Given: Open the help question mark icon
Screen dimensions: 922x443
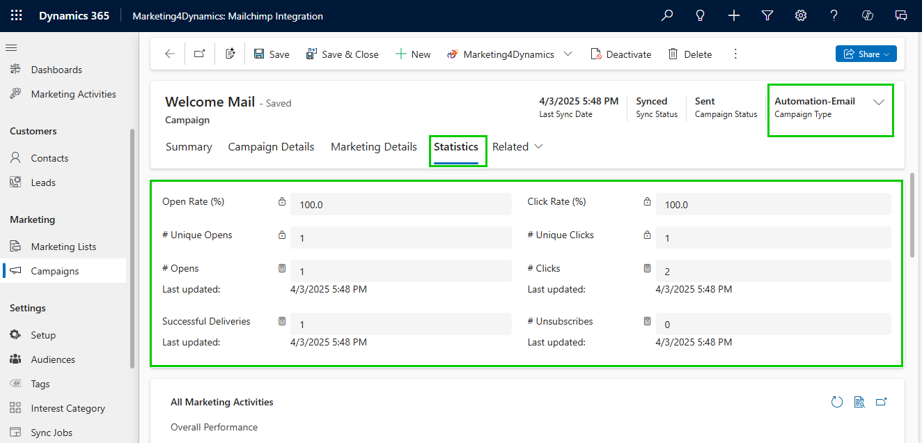Looking at the screenshot, I should [834, 15].
